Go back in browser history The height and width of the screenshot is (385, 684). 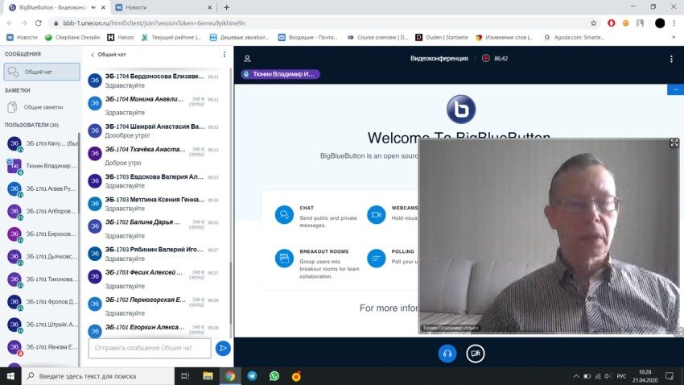tap(10, 23)
